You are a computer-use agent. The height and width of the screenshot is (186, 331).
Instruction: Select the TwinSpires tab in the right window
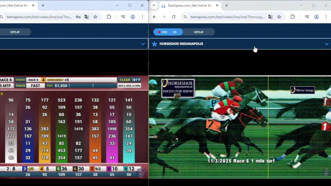190,5
